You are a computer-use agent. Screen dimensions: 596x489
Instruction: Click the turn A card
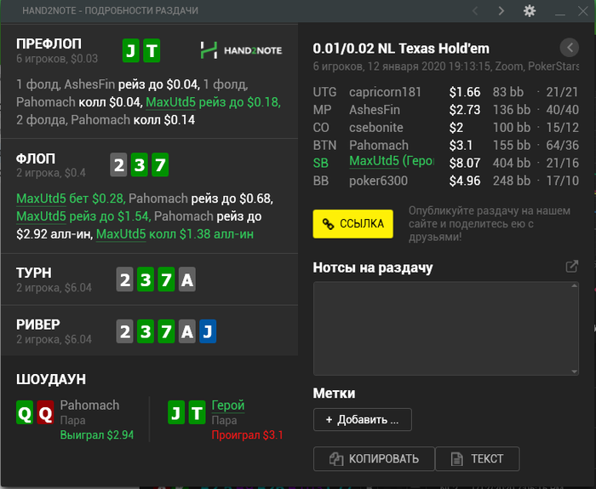click(187, 279)
